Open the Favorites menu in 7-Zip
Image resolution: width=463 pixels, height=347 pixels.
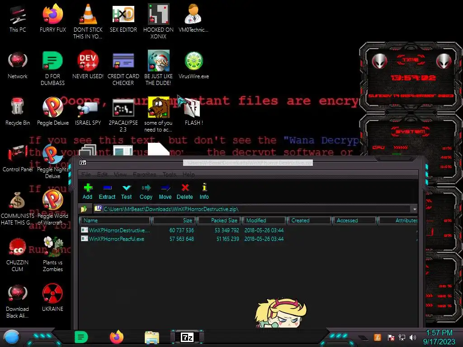click(144, 174)
